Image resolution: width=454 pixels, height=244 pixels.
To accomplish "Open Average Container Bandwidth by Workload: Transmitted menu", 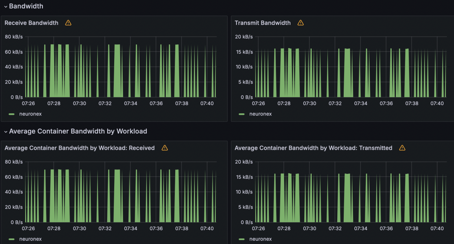I will tap(313, 148).
